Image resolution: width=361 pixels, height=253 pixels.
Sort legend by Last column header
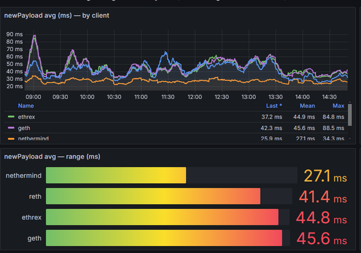coord(274,106)
